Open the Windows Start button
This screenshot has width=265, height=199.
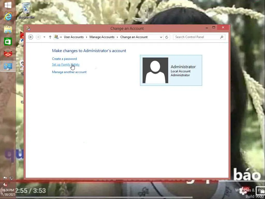click(x=8, y=5)
